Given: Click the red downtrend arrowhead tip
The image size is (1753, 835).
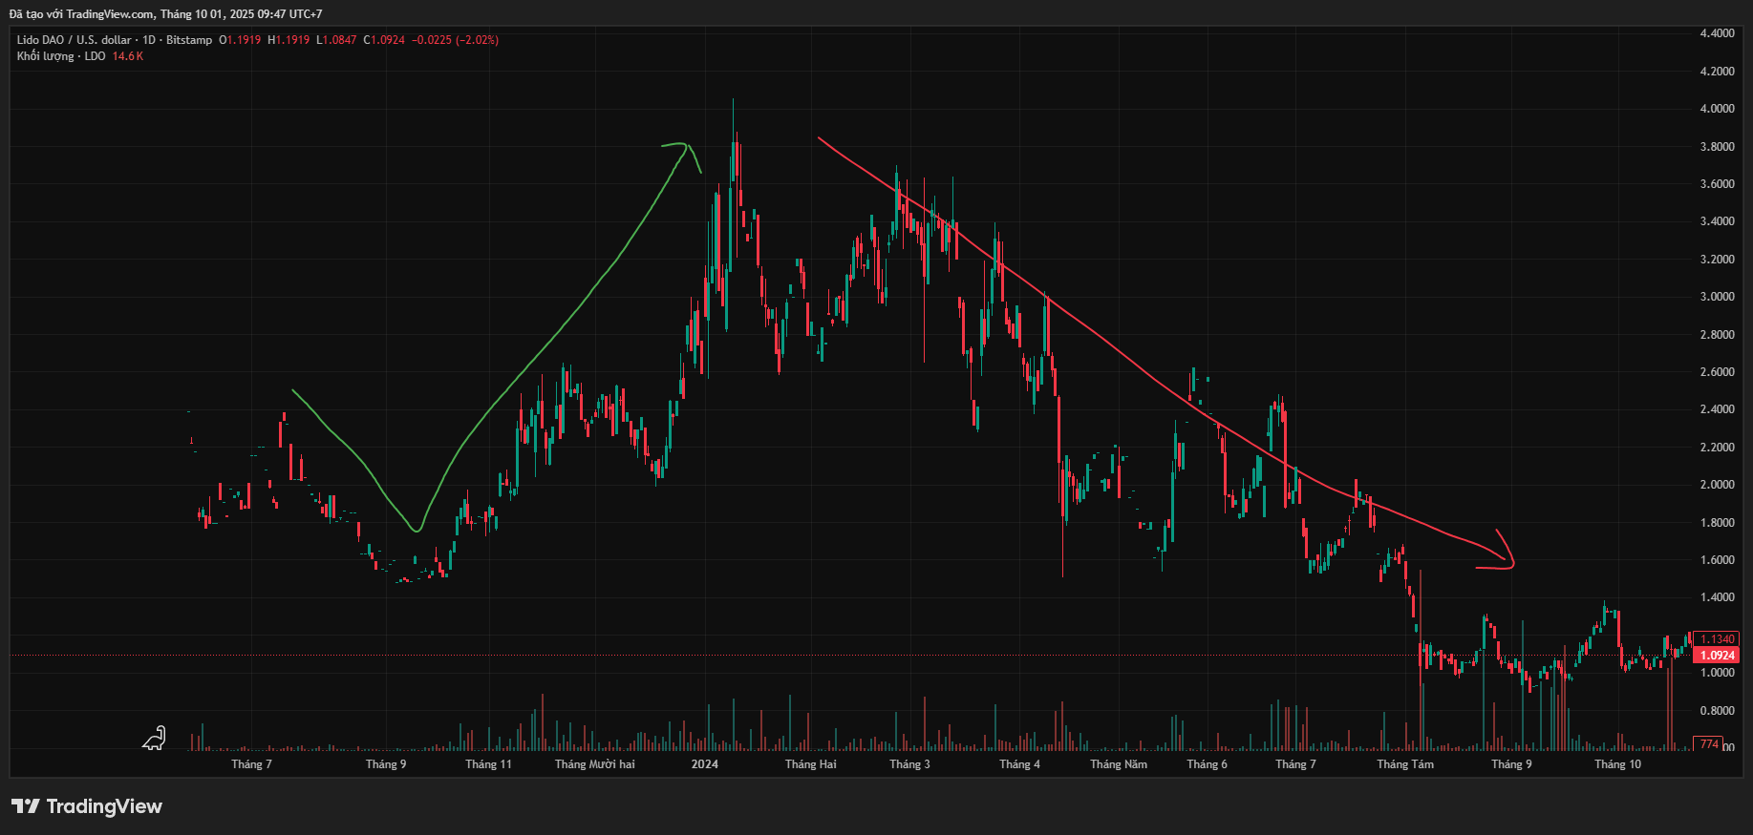Looking at the screenshot, I should [1511, 565].
